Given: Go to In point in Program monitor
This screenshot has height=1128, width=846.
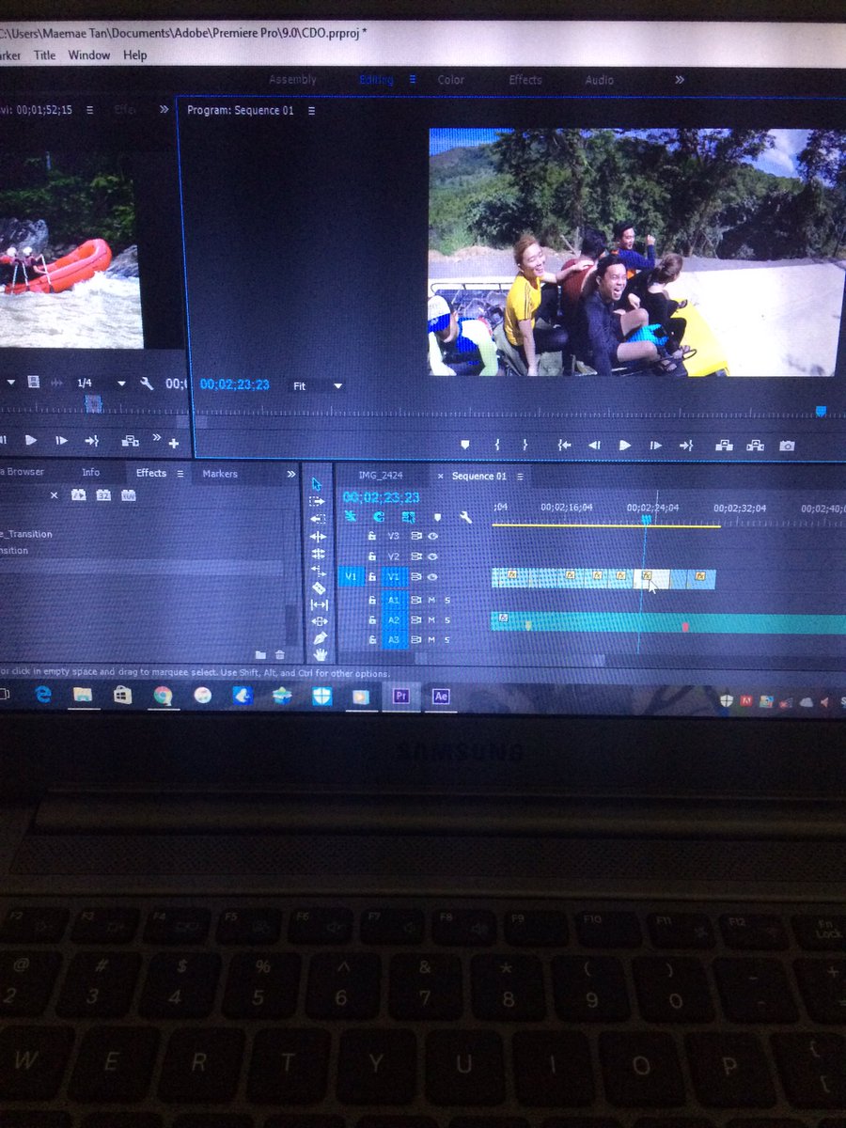Looking at the screenshot, I should pyautogui.click(x=563, y=446).
